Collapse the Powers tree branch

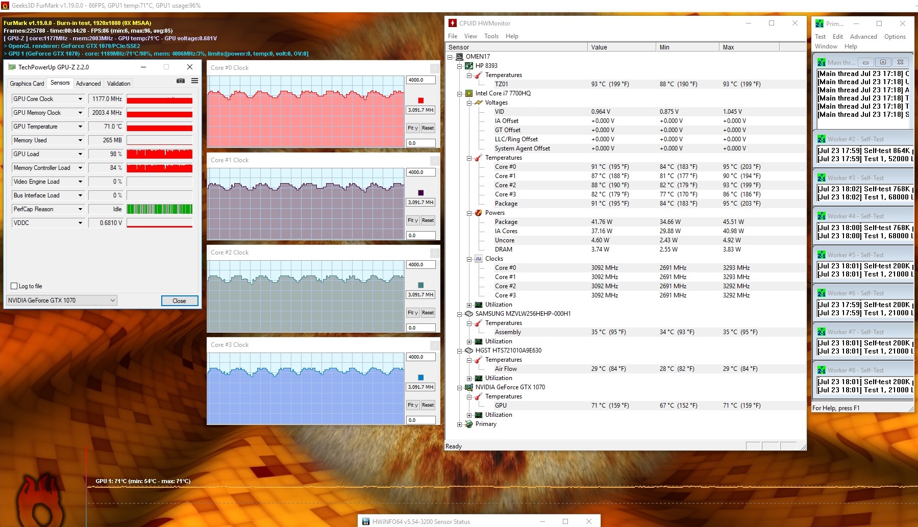click(469, 213)
